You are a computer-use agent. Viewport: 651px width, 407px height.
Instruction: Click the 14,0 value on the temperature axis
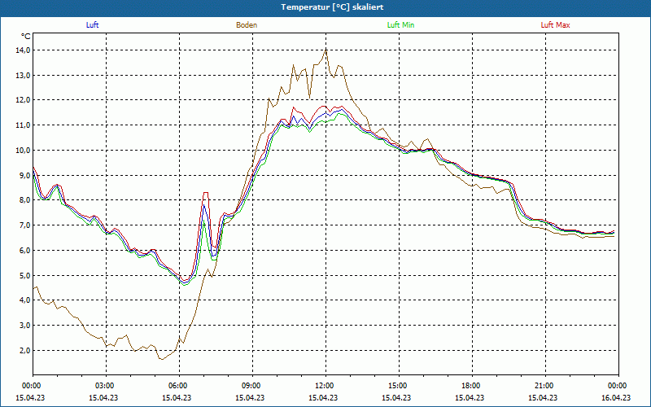point(24,50)
